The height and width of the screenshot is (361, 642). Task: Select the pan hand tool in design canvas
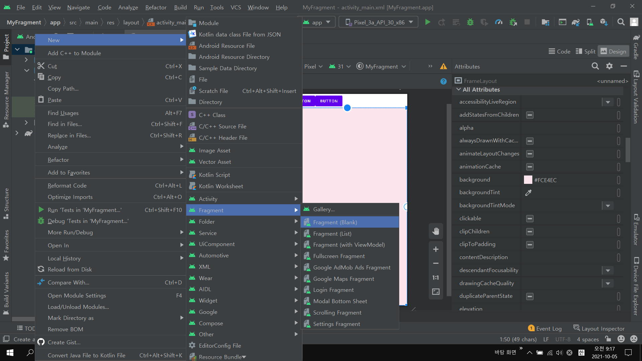[x=436, y=231]
